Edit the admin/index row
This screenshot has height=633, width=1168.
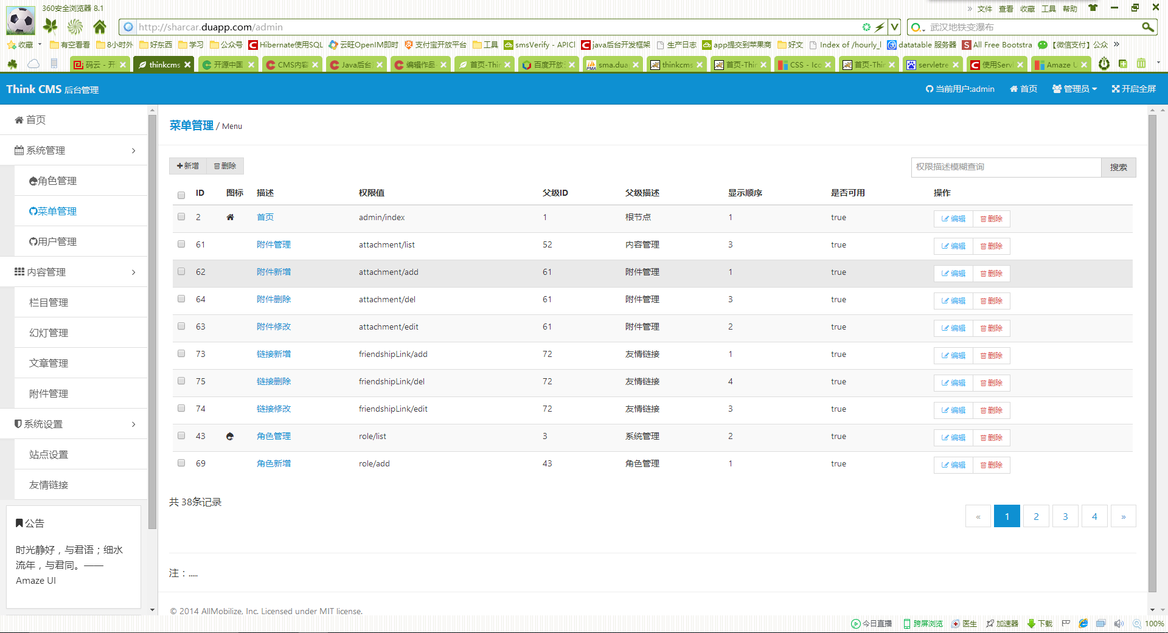[x=953, y=219]
